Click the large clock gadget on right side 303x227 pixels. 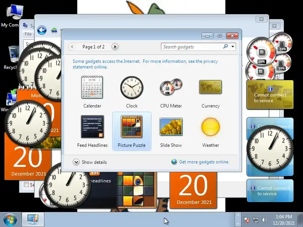(x=270, y=149)
